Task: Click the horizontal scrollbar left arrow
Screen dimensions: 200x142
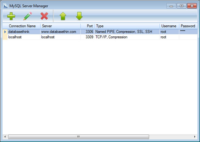Action: (x=5, y=137)
